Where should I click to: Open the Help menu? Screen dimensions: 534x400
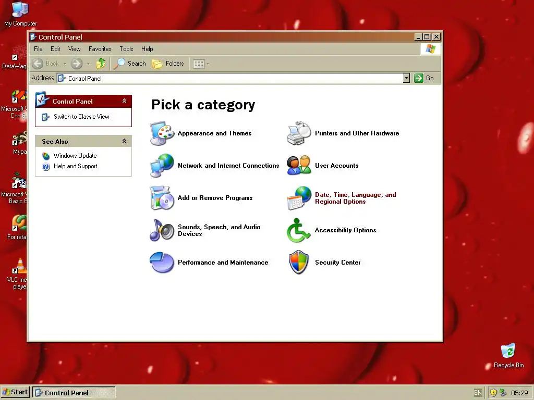(x=147, y=49)
